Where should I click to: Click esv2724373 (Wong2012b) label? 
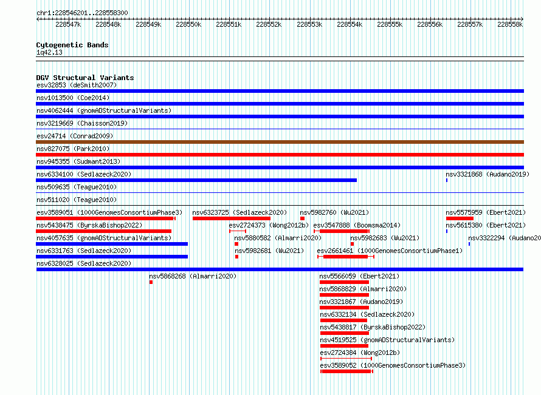pyautogui.click(x=269, y=225)
